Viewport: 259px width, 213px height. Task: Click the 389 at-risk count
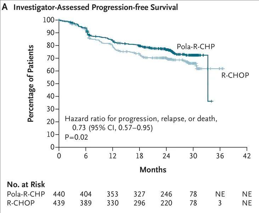pos(85,203)
